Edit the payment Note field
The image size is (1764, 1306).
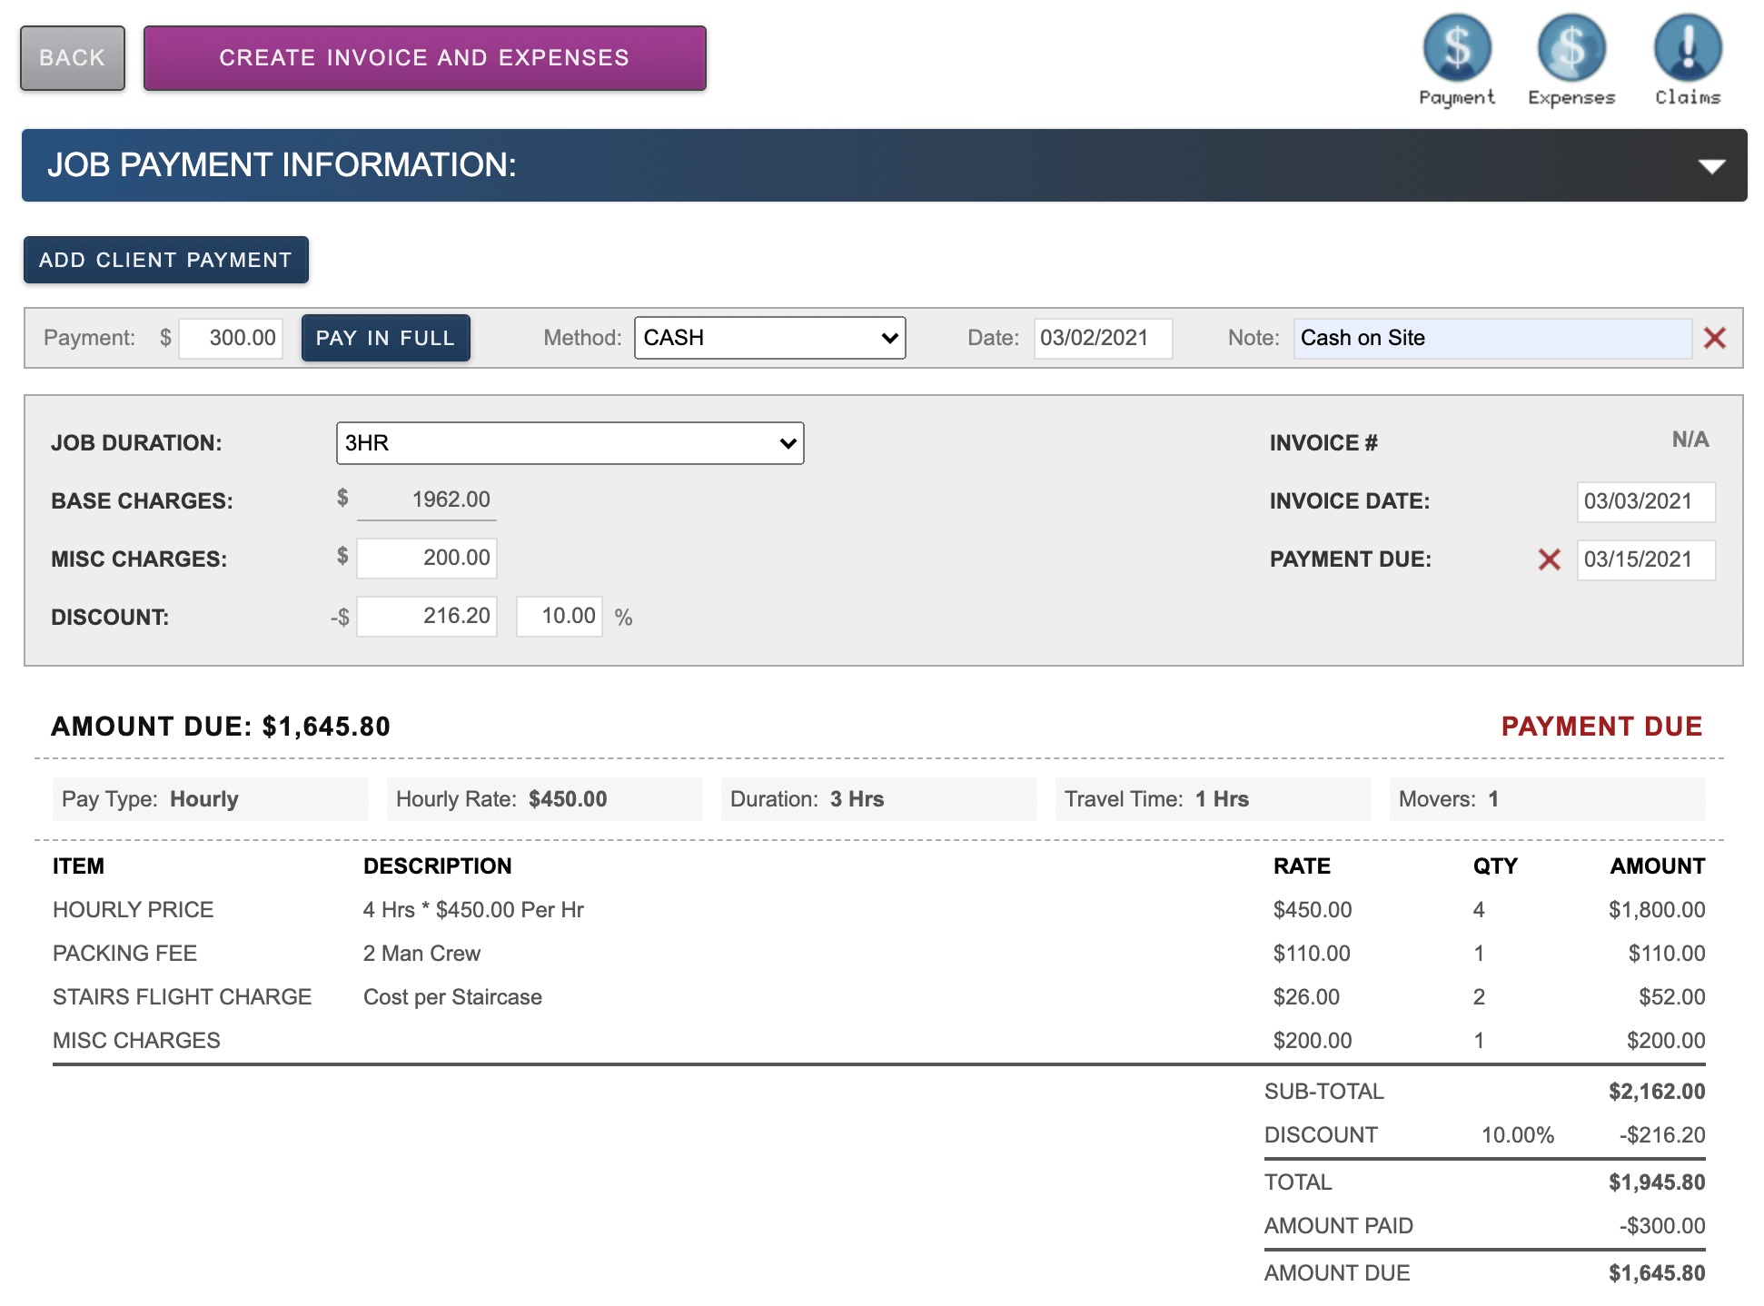pyautogui.click(x=1491, y=338)
